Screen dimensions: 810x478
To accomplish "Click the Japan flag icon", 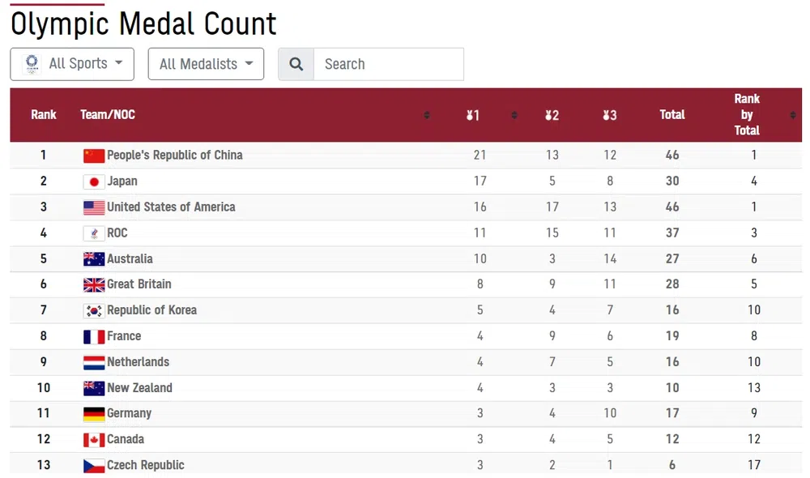I will pyautogui.click(x=94, y=181).
